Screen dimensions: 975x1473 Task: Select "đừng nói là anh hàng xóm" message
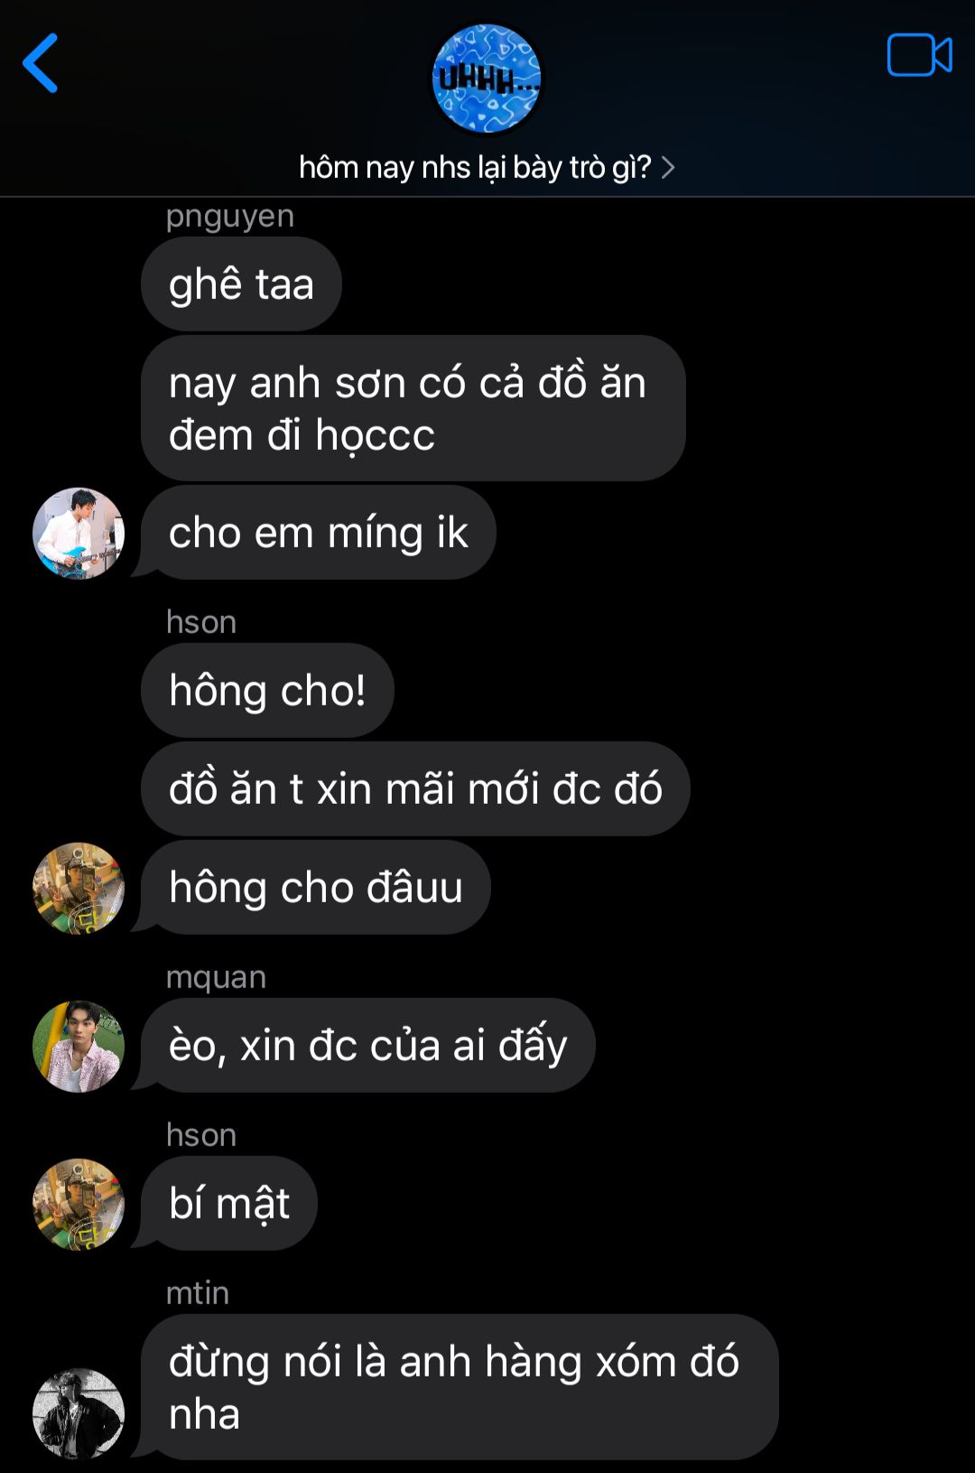(460, 1387)
